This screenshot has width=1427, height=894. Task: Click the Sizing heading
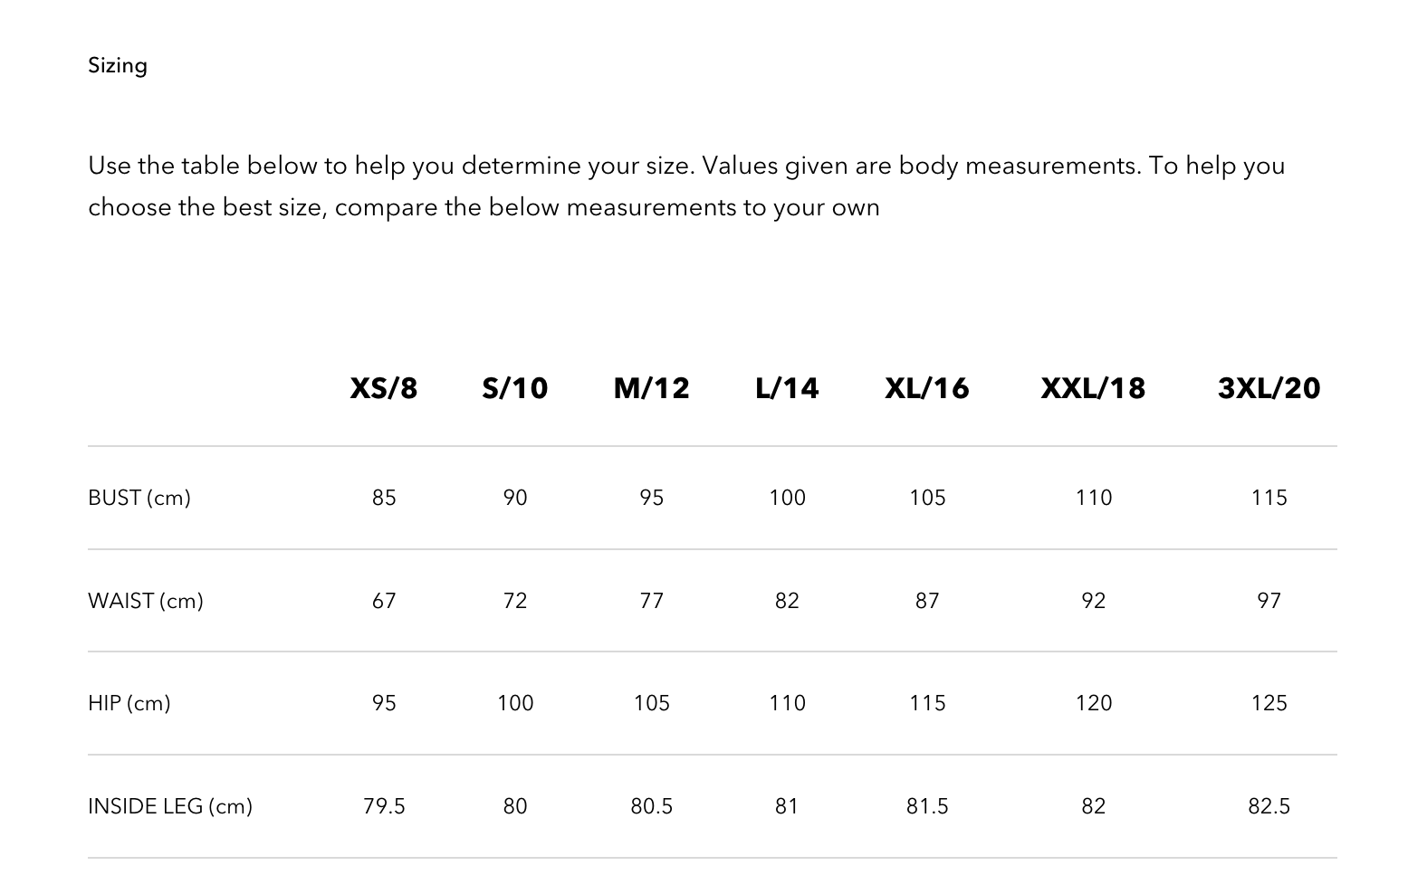[118, 66]
